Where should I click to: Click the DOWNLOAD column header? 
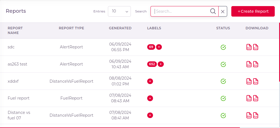[257, 28]
